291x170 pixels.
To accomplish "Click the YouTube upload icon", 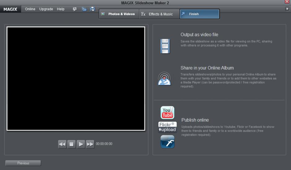I will (x=167, y=113).
